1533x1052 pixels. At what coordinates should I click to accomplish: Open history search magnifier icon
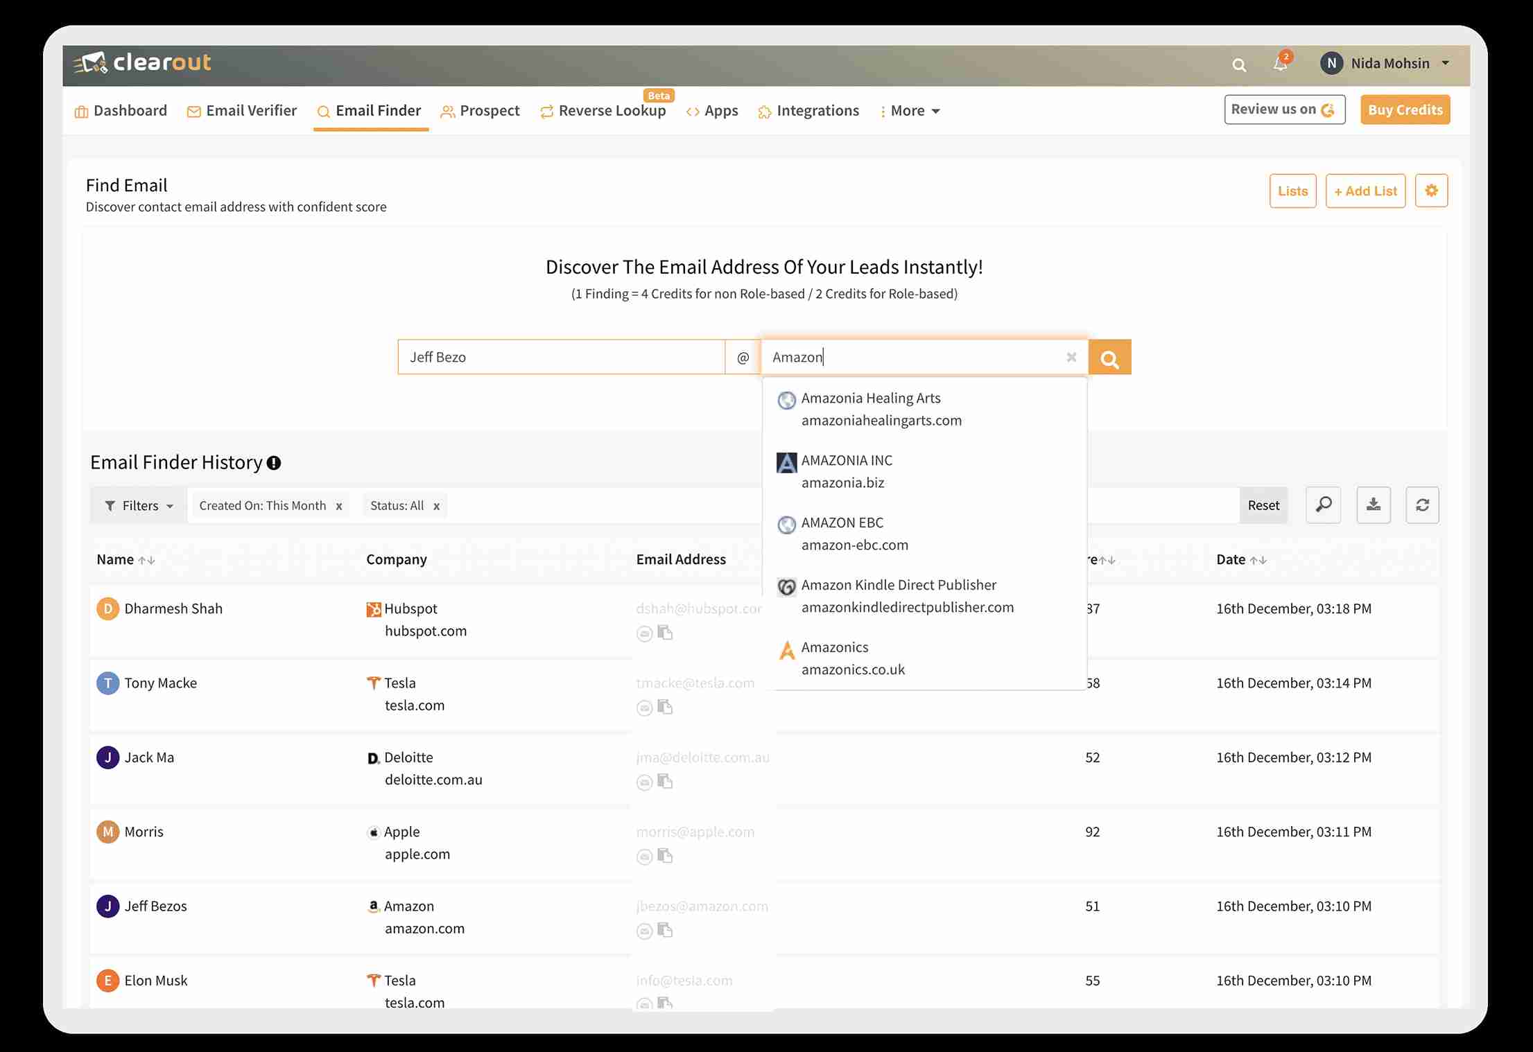click(1323, 505)
